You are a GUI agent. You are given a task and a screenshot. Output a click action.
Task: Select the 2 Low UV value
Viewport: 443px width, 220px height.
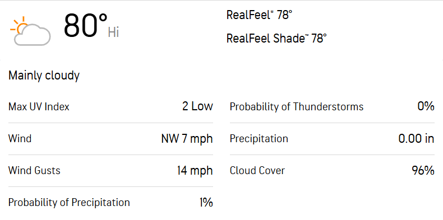[x=197, y=106]
